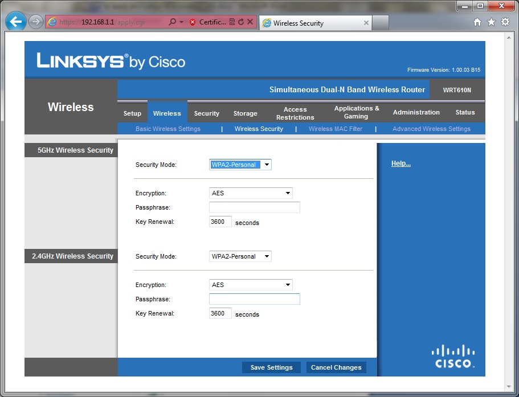Image resolution: width=519 pixels, height=397 pixels.
Task: Open the Security tab
Action: (x=207, y=113)
